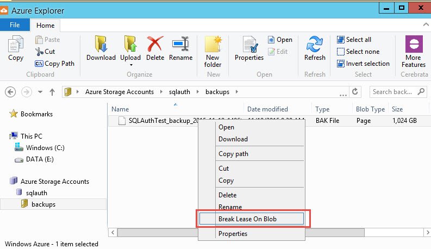Click the Cut scissors icon
The height and width of the screenshot is (249, 431).
coord(39,52)
